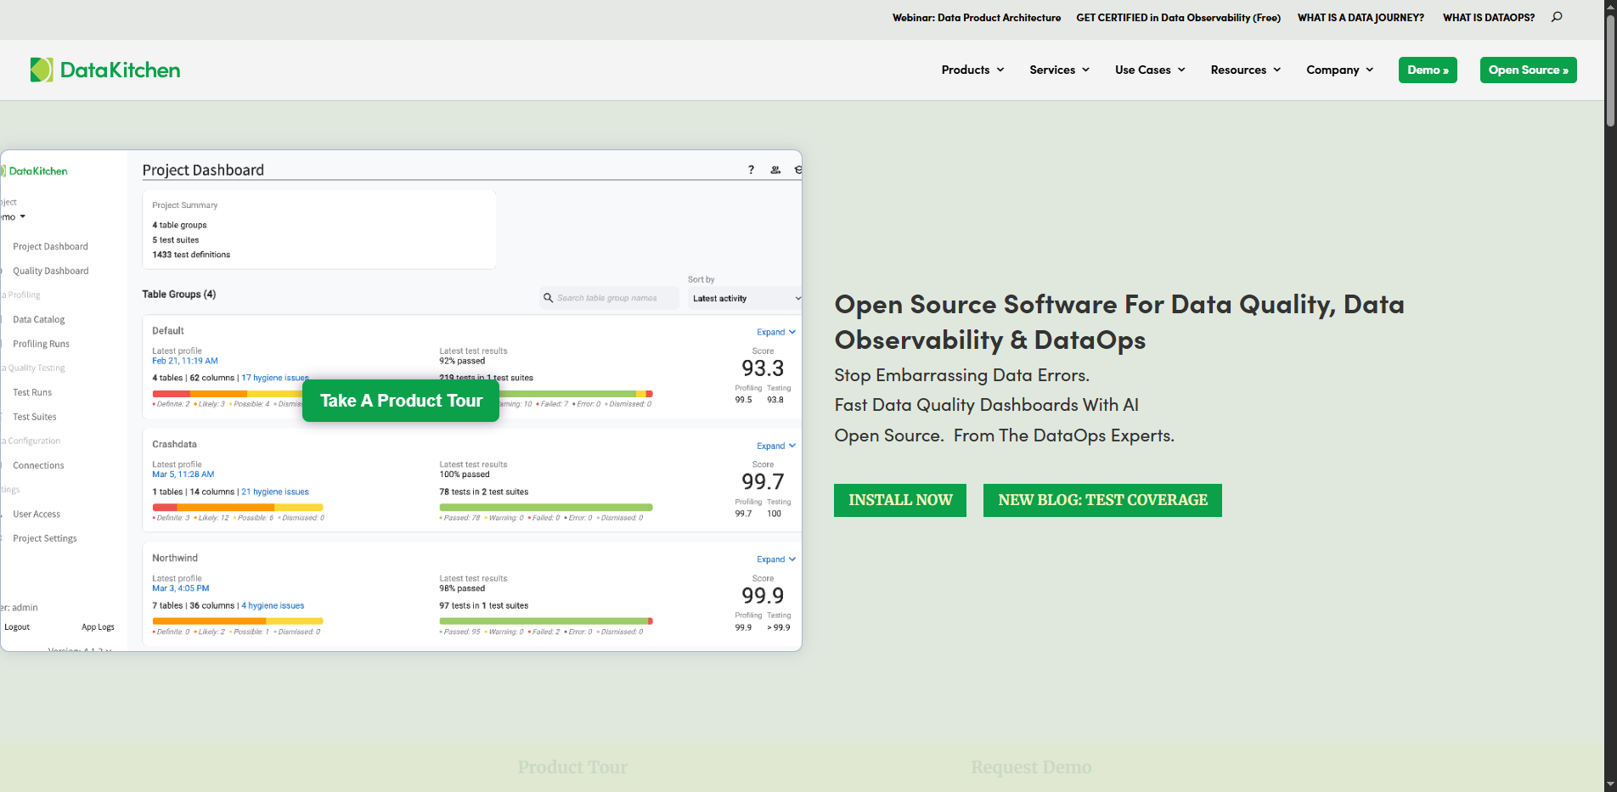This screenshot has height=792, width=1617.
Task: Open the GET CERTIFIED in Data Observability link
Action: coord(1178,17)
